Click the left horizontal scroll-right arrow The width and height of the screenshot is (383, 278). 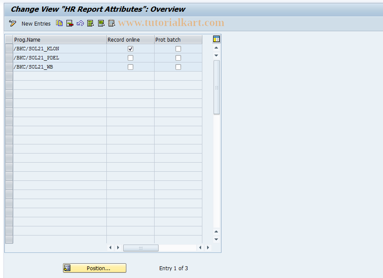click(x=118, y=248)
